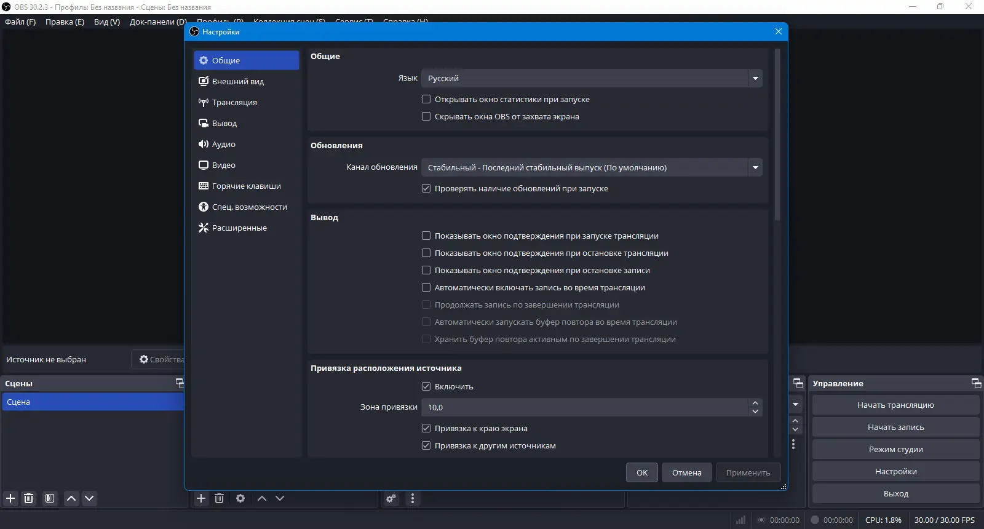Open scene transition dropdown arrow left of Начать трансляцию

[x=796, y=405]
